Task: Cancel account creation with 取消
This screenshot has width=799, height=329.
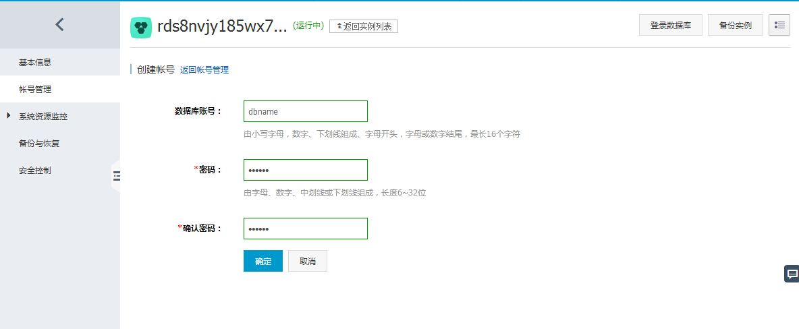Action: coord(308,261)
